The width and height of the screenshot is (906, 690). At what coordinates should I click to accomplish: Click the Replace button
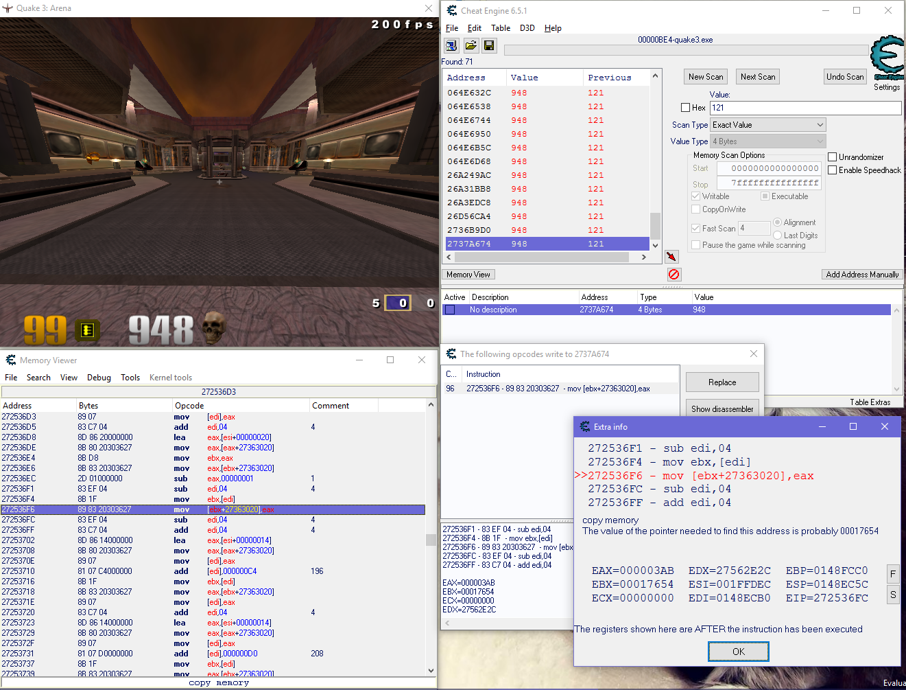722,382
